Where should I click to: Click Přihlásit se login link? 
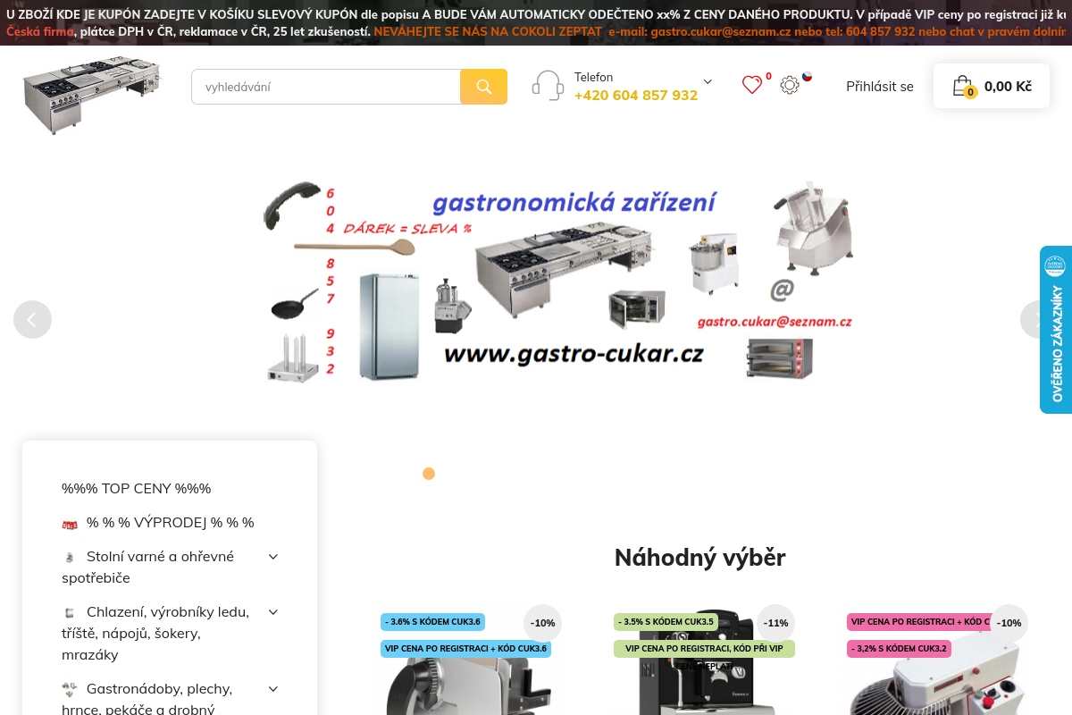[x=880, y=87]
